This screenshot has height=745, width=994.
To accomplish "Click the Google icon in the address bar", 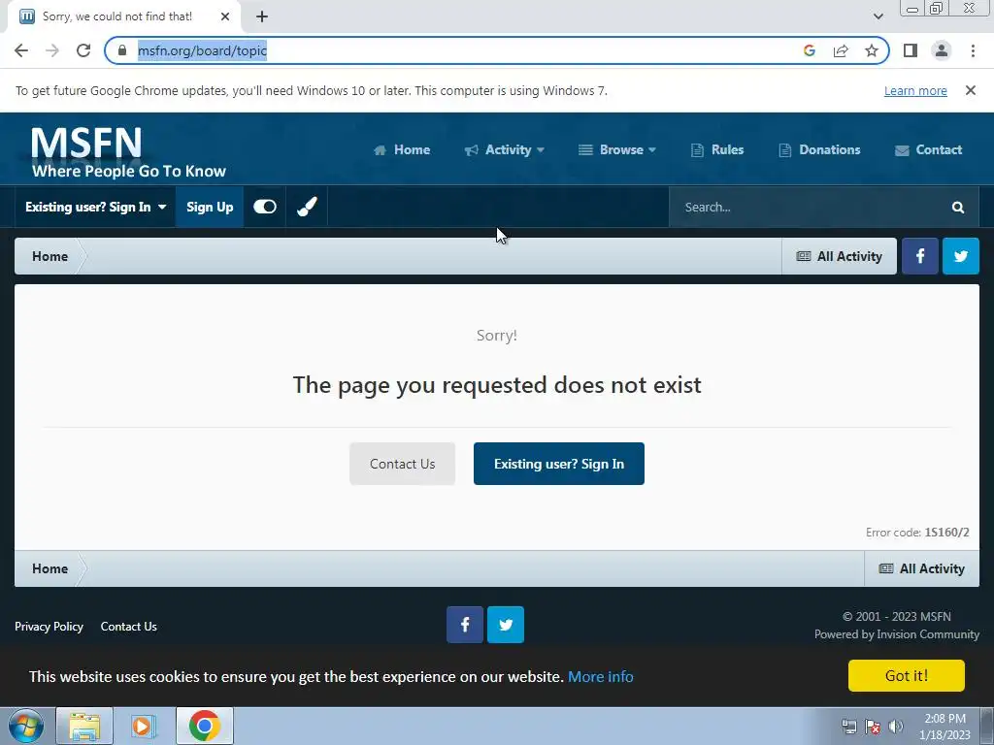I will (810, 50).
